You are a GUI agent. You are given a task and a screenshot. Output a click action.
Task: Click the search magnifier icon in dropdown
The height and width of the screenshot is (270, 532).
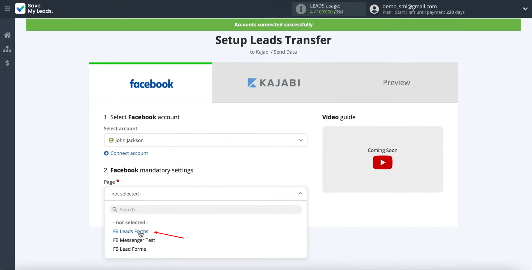tap(115, 209)
